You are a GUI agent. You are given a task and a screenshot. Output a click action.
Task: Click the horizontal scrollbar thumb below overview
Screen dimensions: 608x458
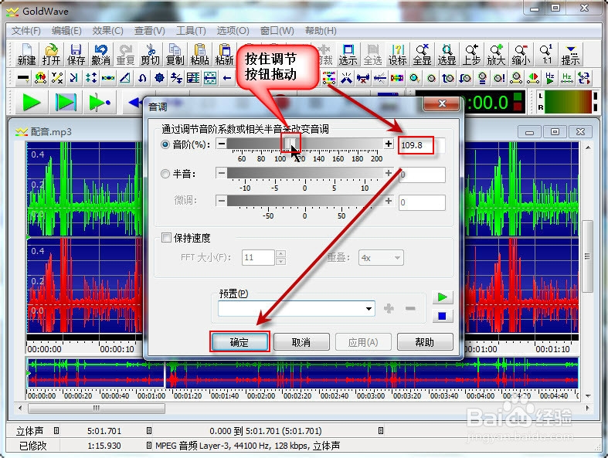[96, 408]
